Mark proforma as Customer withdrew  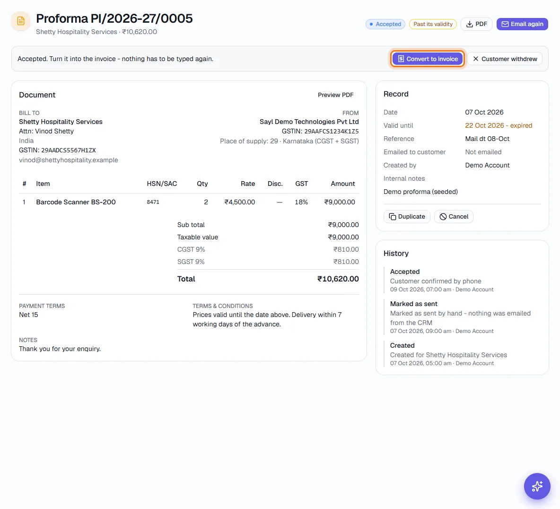(505, 59)
